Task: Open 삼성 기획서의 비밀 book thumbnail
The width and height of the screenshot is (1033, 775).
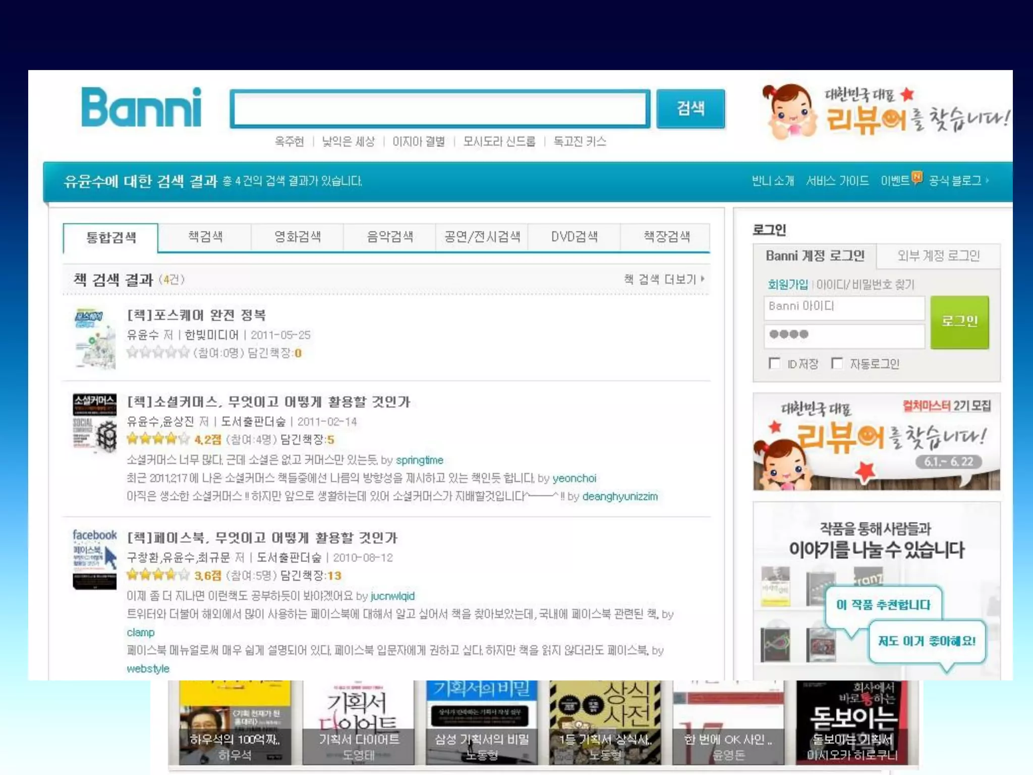Action: pos(482,722)
